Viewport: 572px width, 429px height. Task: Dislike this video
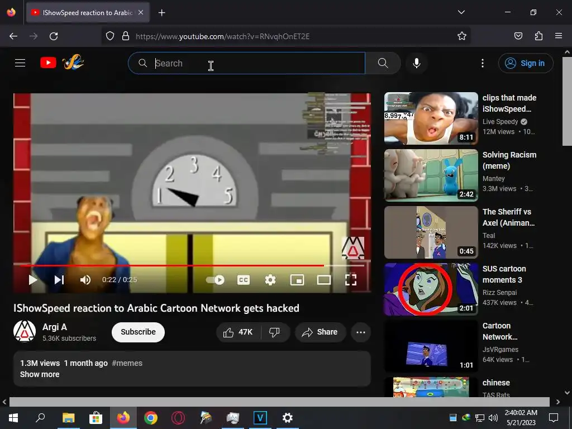[274, 332]
